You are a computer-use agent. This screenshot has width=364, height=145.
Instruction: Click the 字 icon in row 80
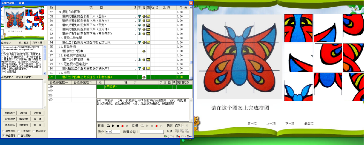click(x=139, y=69)
